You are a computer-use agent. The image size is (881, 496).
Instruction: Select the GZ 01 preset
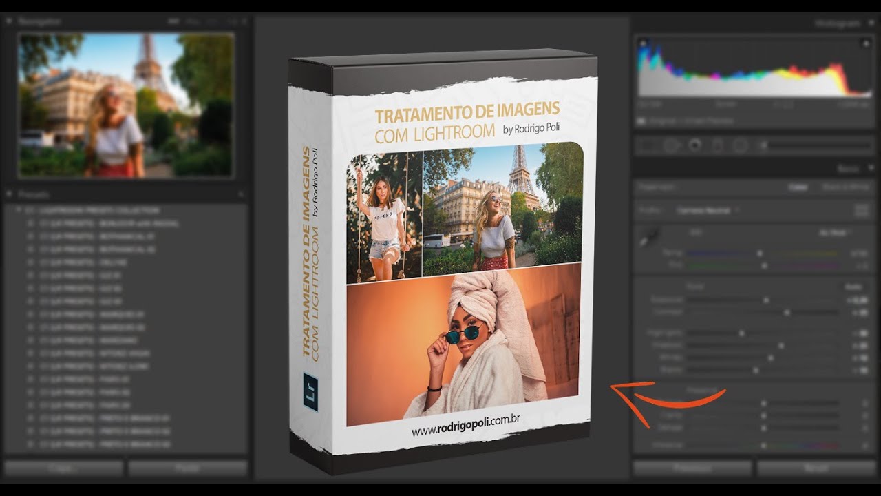click(x=81, y=274)
